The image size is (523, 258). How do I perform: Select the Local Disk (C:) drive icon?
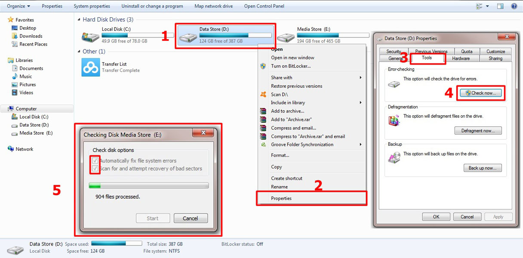[90, 37]
